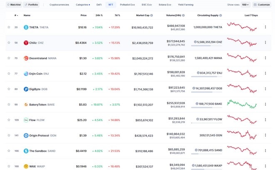Star THETA to add to watchlist
The image size is (275, 170).
click(9, 27)
